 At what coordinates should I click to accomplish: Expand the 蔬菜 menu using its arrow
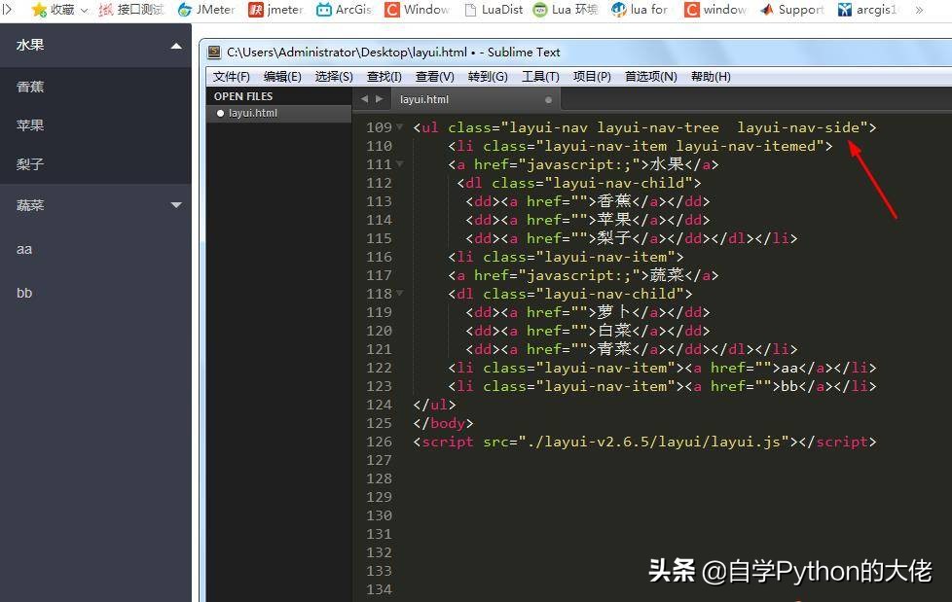click(176, 205)
